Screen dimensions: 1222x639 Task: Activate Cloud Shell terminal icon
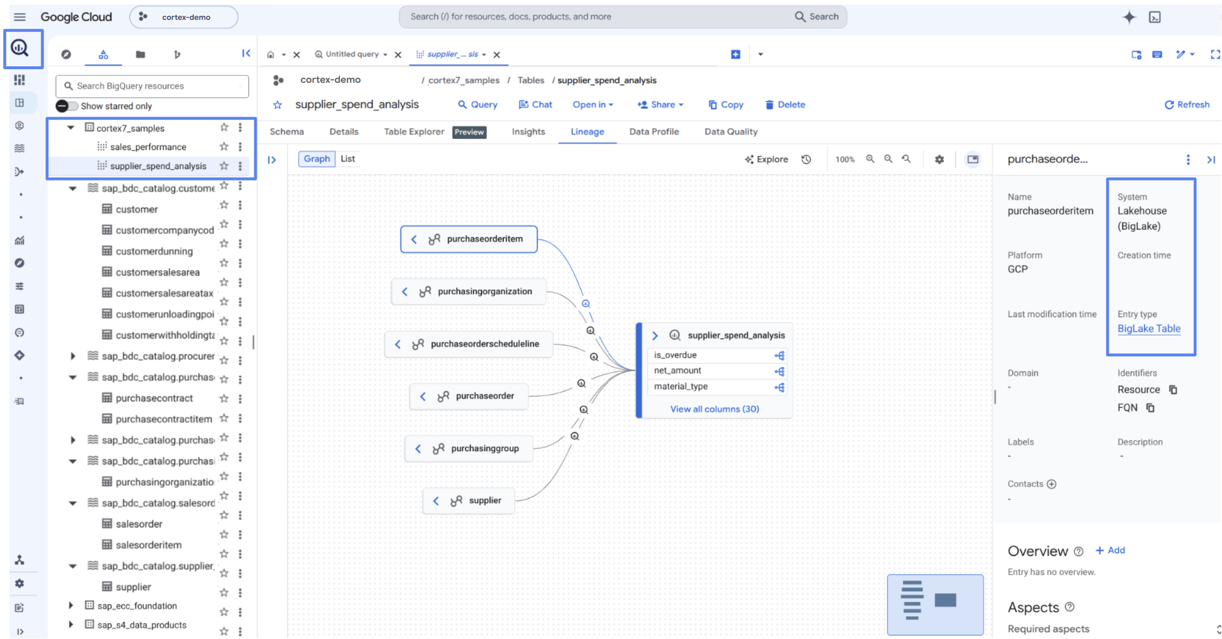click(1155, 17)
